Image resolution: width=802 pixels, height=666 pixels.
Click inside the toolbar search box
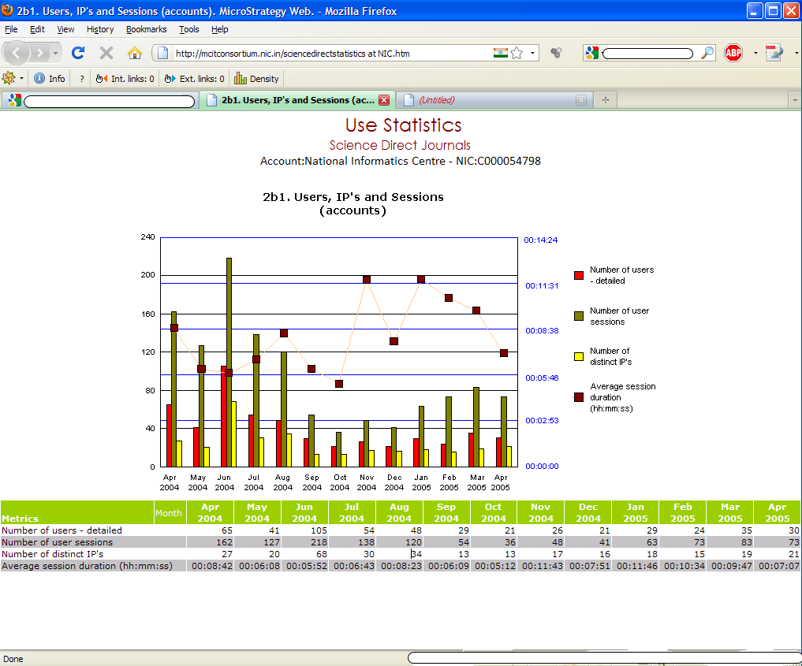(x=647, y=53)
